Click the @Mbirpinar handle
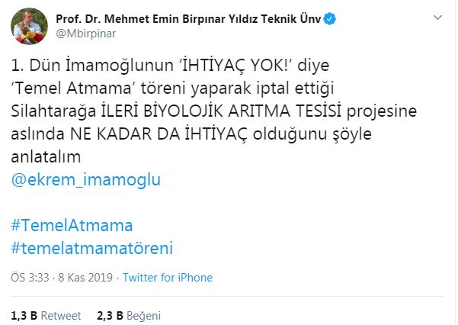The width and height of the screenshot is (458, 325). [86, 34]
